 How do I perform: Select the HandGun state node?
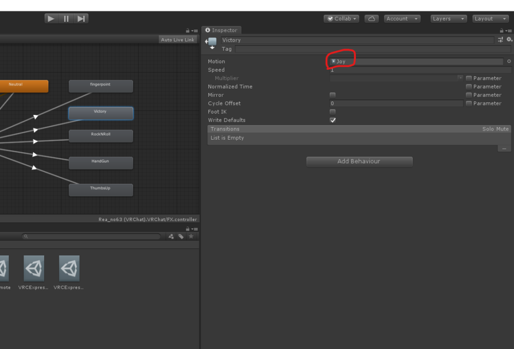pos(100,163)
